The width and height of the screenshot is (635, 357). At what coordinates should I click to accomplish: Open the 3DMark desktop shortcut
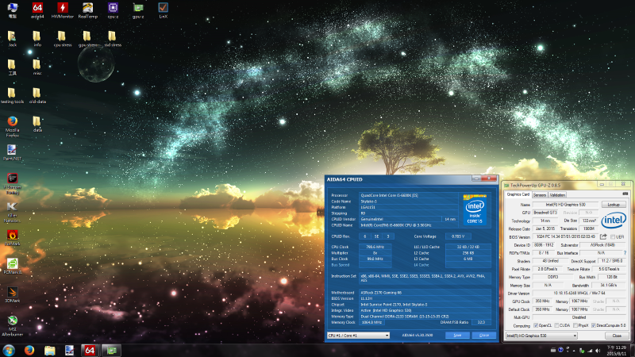(12, 292)
